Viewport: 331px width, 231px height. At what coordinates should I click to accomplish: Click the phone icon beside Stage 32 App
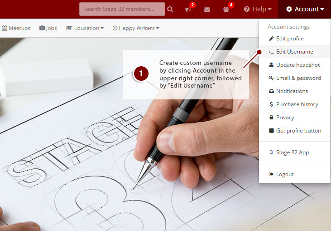[x=271, y=152]
